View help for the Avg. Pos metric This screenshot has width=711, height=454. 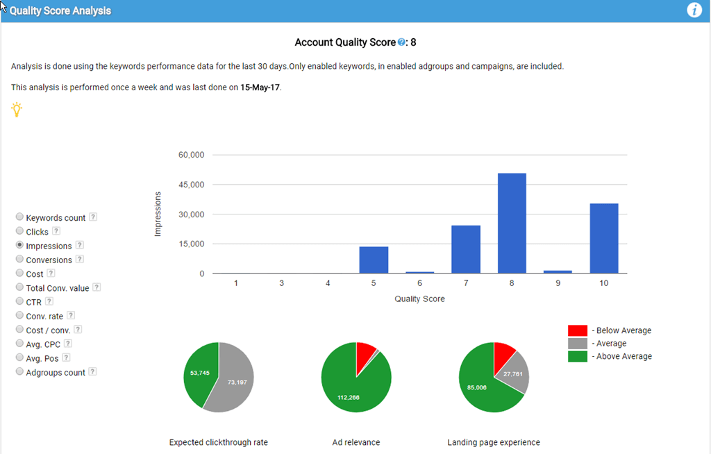point(67,358)
